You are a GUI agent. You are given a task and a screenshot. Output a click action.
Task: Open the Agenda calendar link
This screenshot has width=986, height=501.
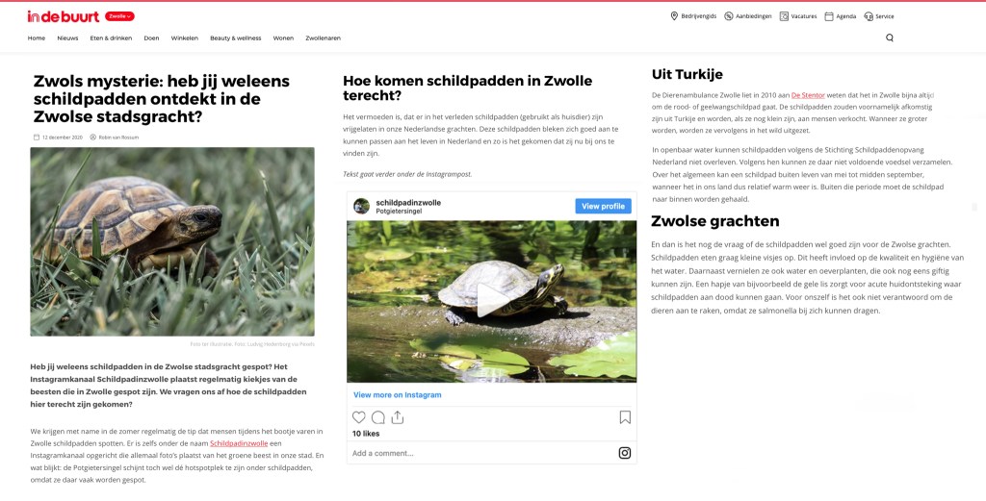pyautogui.click(x=840, y=16)
